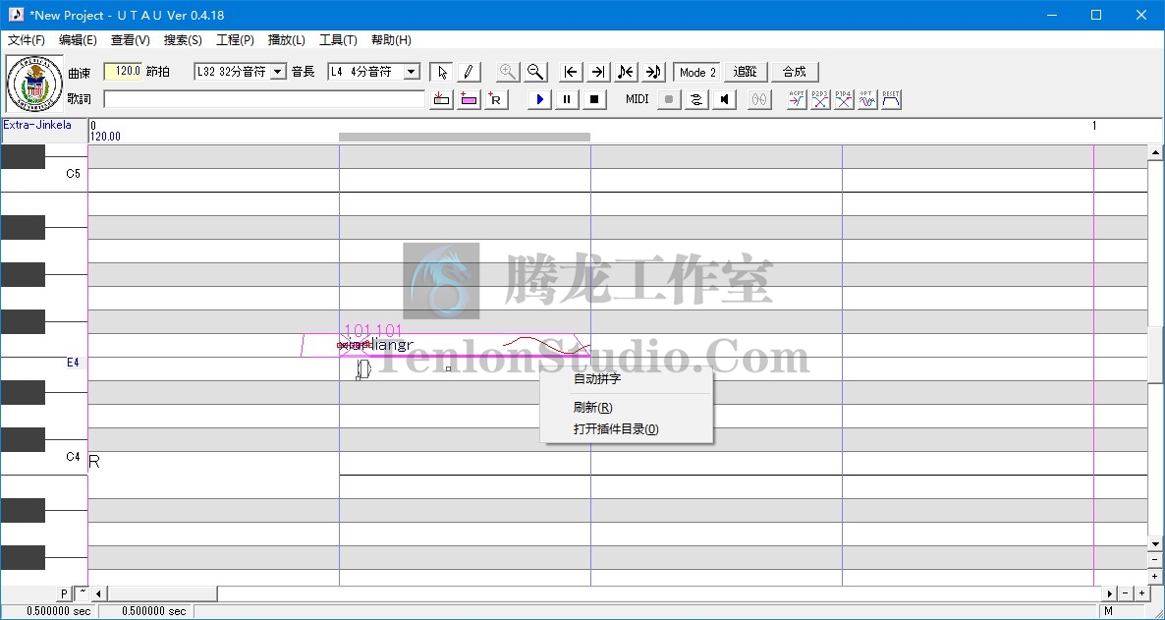The width and height of the screenshot is (1165, 620).
Task: Open the 编辑(E) menu
Action: point(78,40)
